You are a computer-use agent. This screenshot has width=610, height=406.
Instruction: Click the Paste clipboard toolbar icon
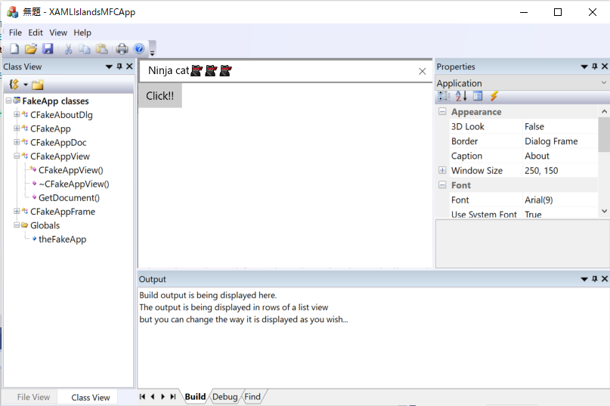pos(101,48)
